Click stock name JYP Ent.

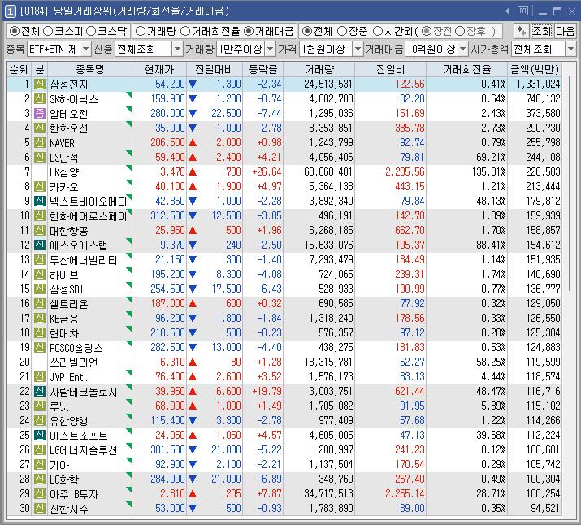click(x=68, y=377)
